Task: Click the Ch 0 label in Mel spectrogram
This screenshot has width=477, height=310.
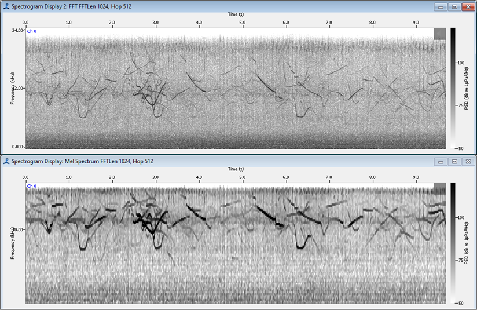Action: pos(31,186)
